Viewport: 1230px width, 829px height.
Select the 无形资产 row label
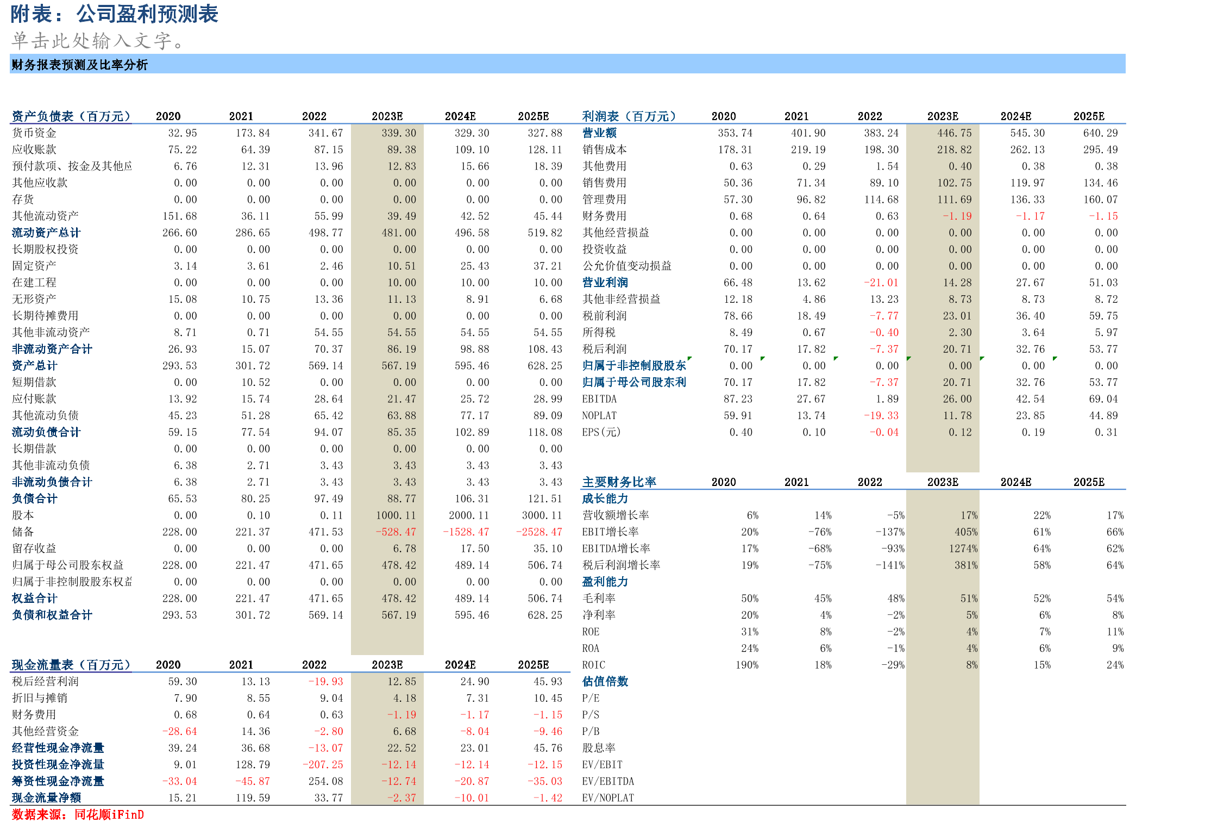pyautogui.click(x=34, y=299)
